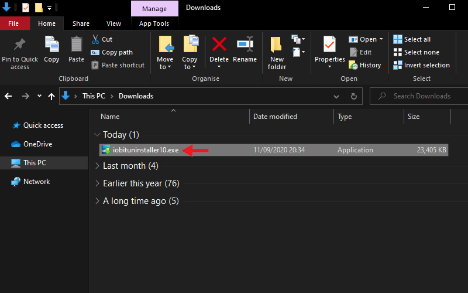468x293 pixels.
Task: Expand the Properties dropdown arrow
Action: coord(329,67)
